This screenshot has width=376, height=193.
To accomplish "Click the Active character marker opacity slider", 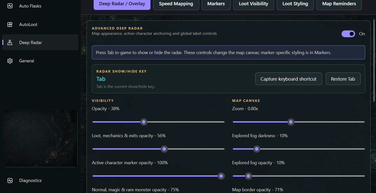I will (158, 176).
